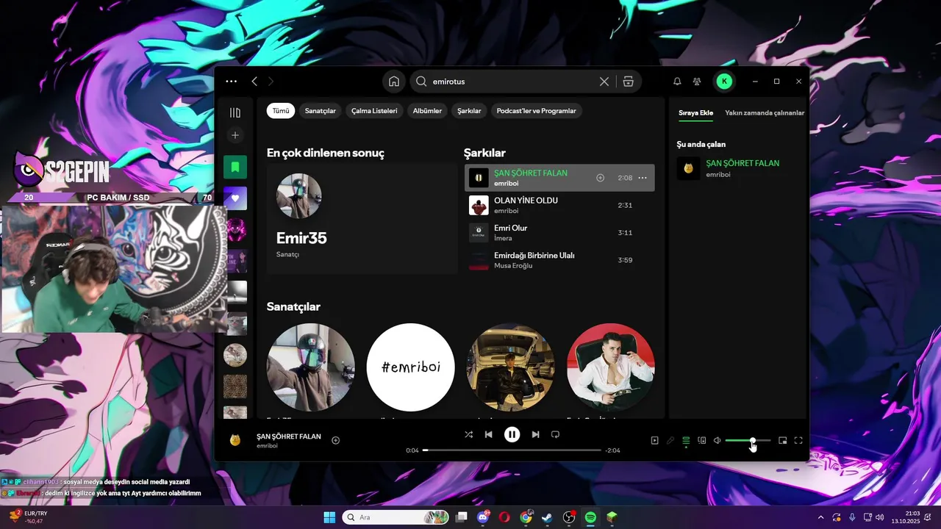Viewport: 941px width, 529px height.
Task: Enter full screen mode
Action: 798,440
